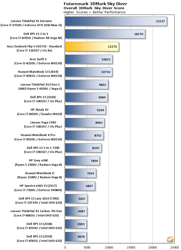Image resolution: width=181 pixels, height=250 pixels.
Task: Click the x-axis tick label 25000
Action: tap(175, 247)
